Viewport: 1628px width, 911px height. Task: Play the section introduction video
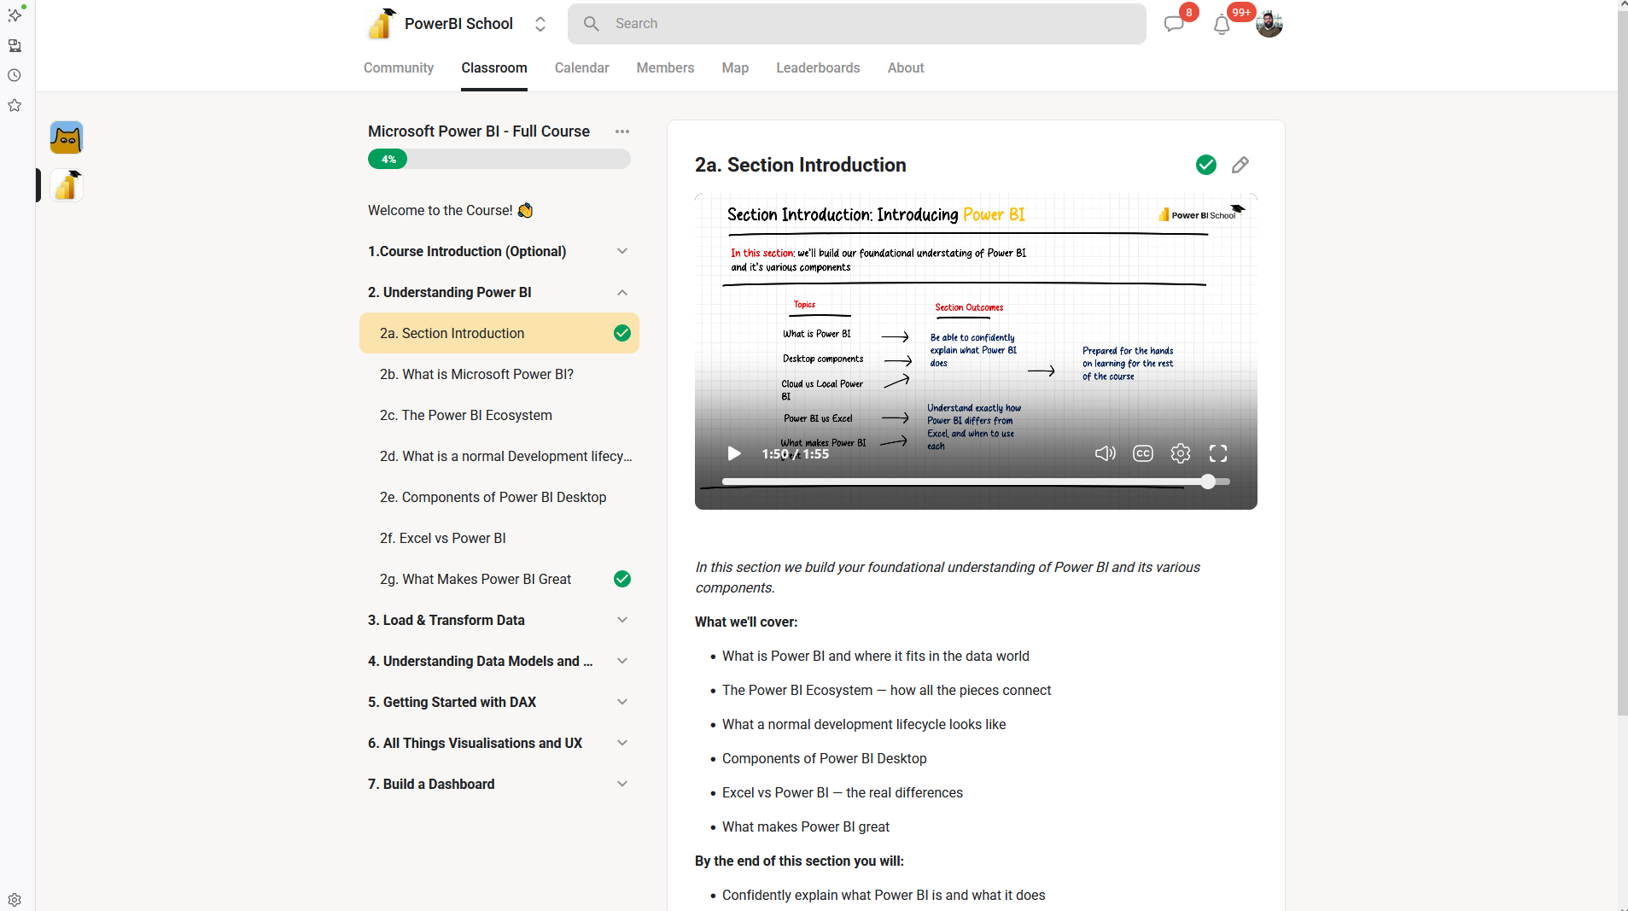(x=733, y=453)
